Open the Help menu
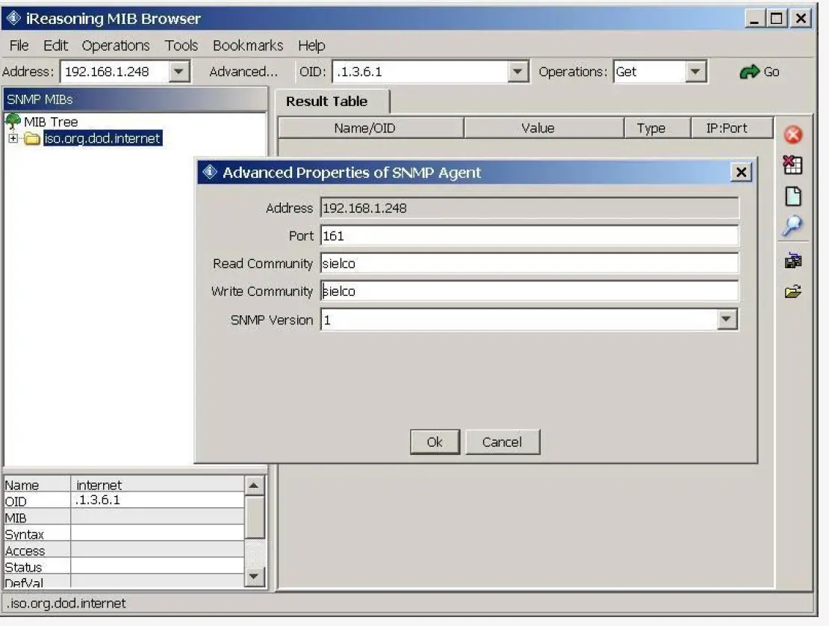Screen dimensions: 829x626 [x=311, y=46]
